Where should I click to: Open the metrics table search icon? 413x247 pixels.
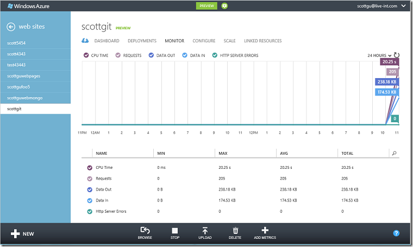(395, 153)
